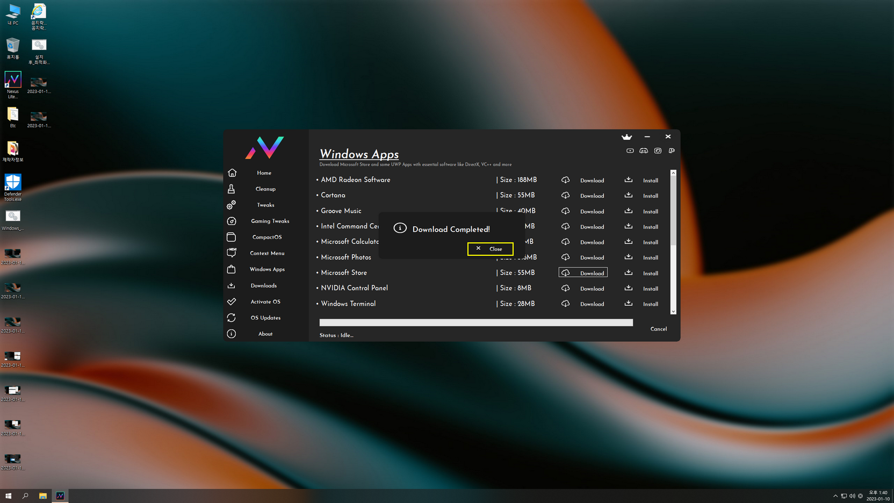Open File Explorer from the taskbar
Screen dimensions: 894x503
(43, 496)
